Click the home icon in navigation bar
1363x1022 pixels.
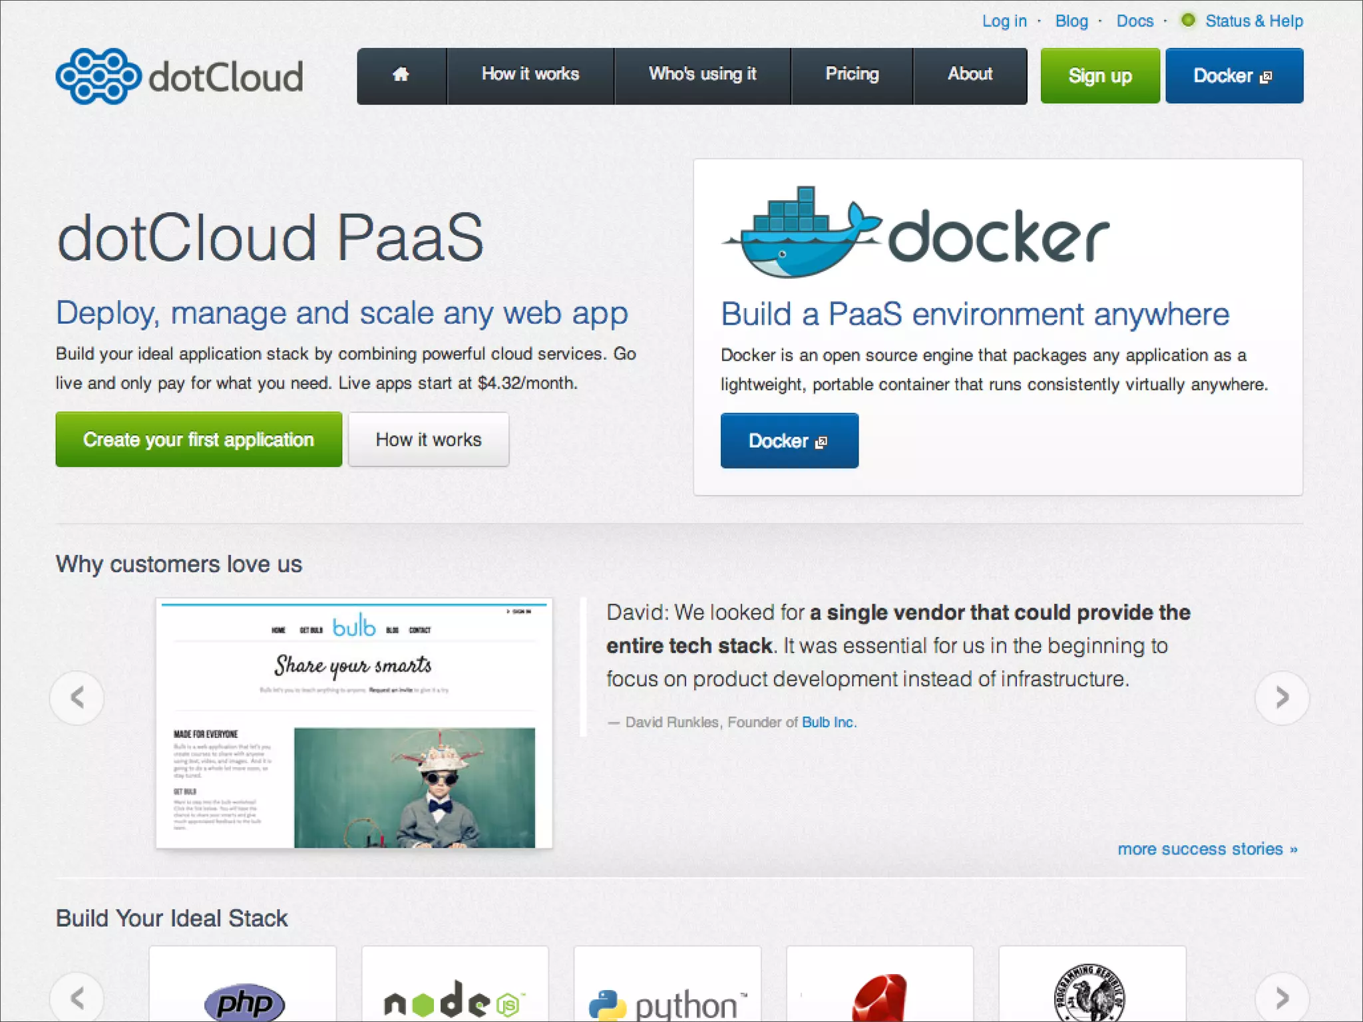tap(401, 75)
